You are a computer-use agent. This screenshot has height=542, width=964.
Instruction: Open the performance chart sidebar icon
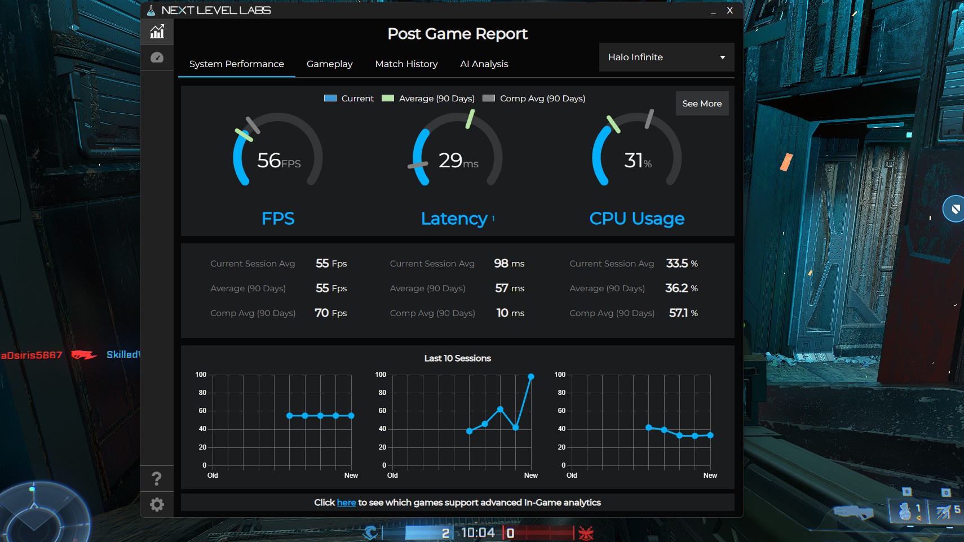pyautogui.click(x=157, y=32)
